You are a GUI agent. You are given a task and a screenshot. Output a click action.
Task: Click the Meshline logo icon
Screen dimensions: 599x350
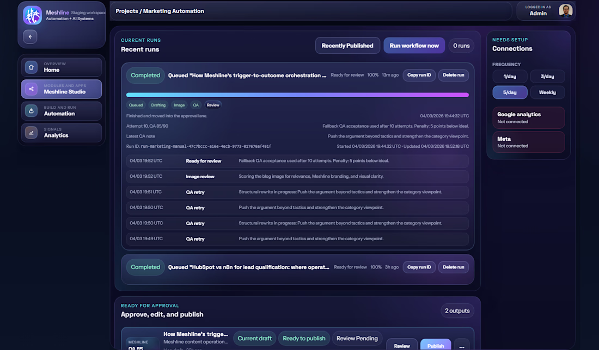33,15
